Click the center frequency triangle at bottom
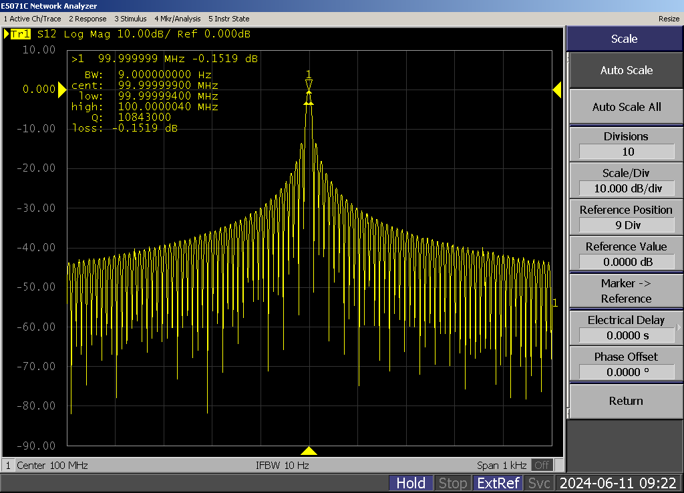 (x=309, y=451)
